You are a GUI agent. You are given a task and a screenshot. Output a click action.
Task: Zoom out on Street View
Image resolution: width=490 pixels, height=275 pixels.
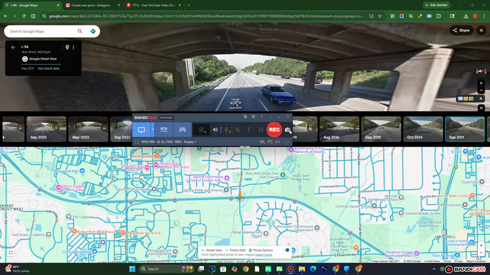[x=481, y=90]
